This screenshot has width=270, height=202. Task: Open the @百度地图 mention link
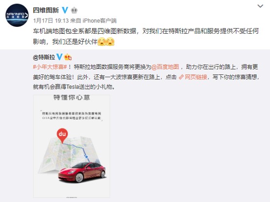[x=165, y=67]
